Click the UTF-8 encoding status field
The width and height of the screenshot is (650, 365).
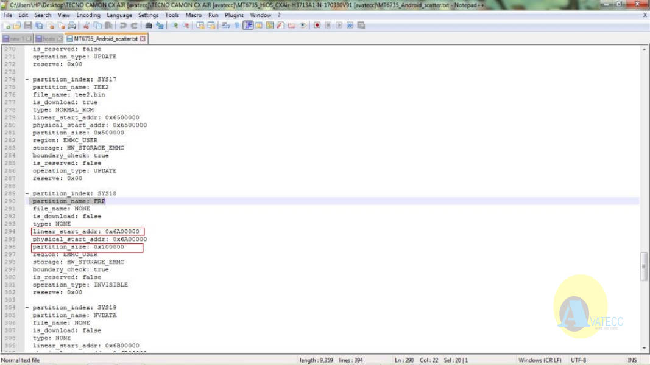(578, 360)
